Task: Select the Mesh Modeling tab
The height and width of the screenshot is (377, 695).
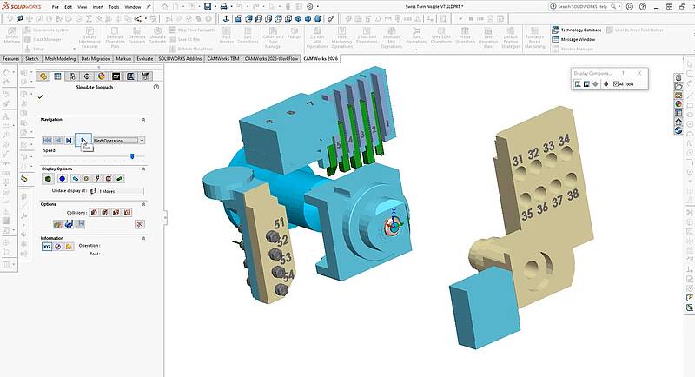Action: pyautogui.click(x=60, y=59)
